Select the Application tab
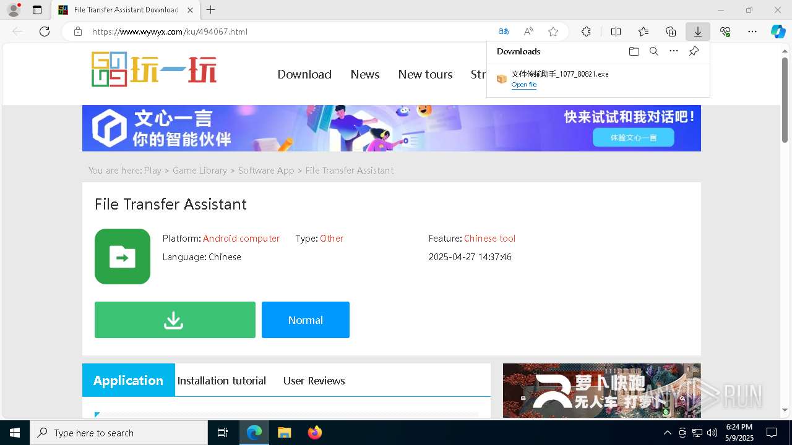The width and height of the screenshot is (792, 445). 129,380
